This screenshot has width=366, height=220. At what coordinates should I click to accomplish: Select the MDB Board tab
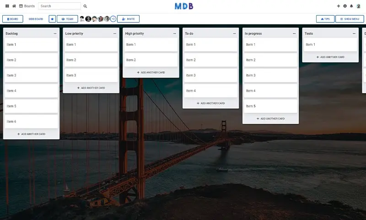(36, 19)
